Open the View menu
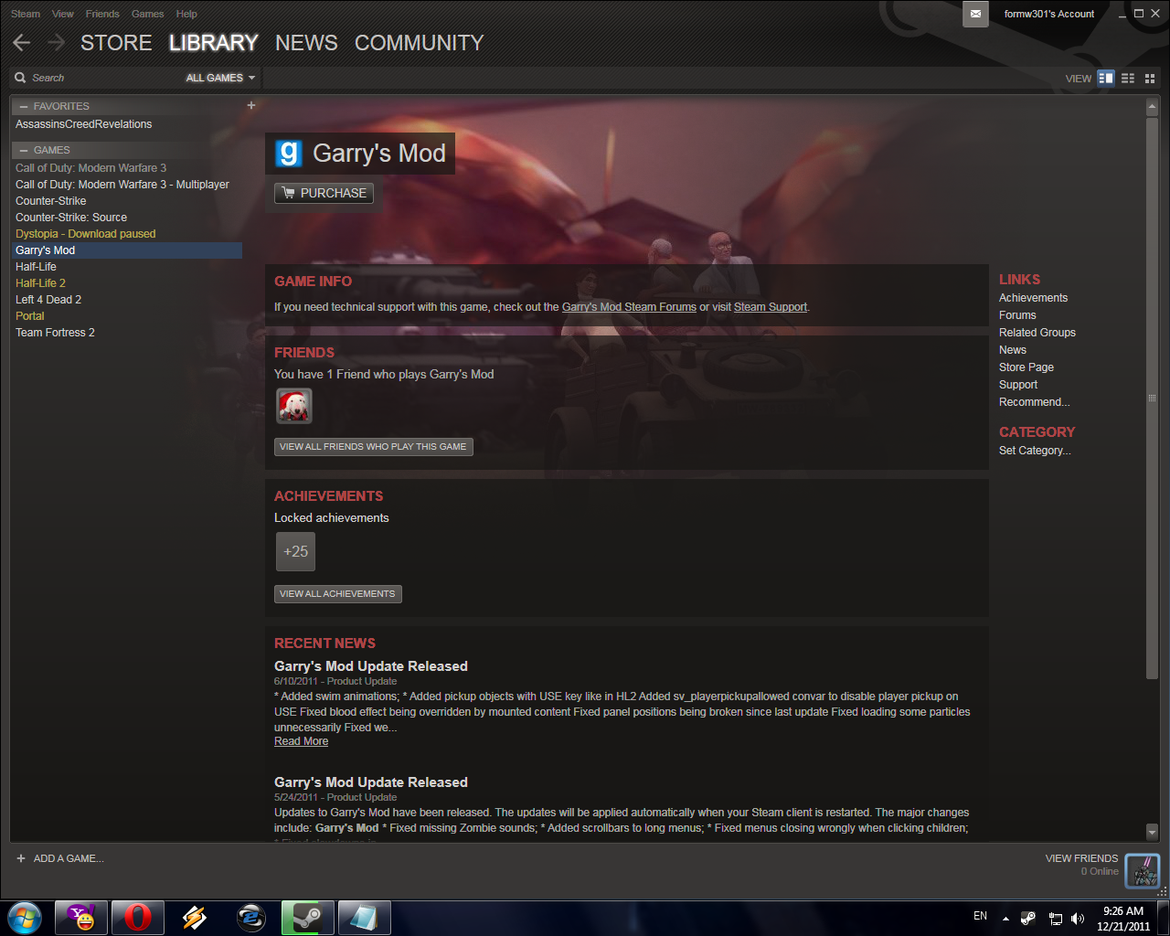This screenshot has width=1170, height=936. pyautogui.click(x=63, y=14)
